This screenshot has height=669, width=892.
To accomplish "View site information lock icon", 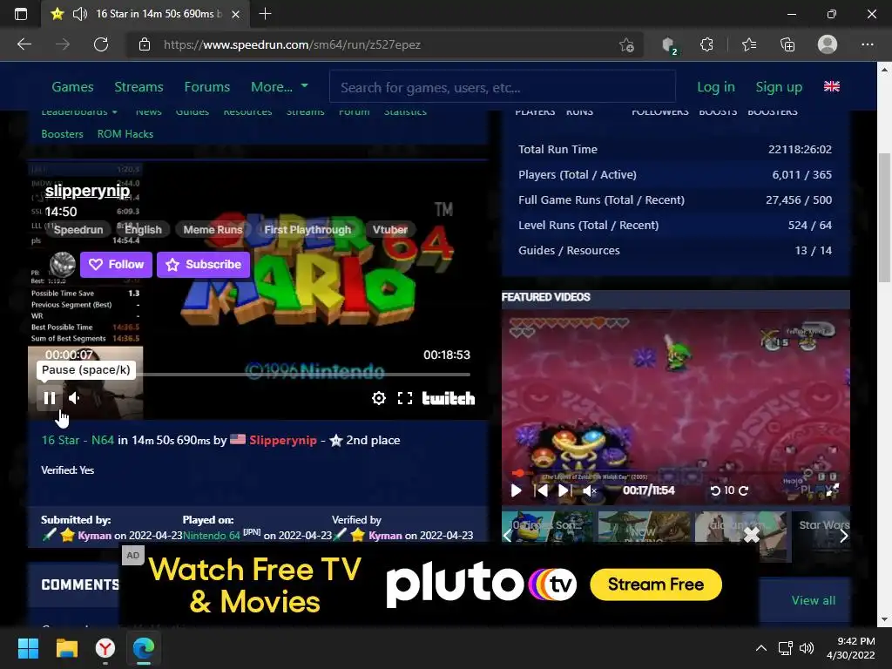I will (x=145, y=44).
